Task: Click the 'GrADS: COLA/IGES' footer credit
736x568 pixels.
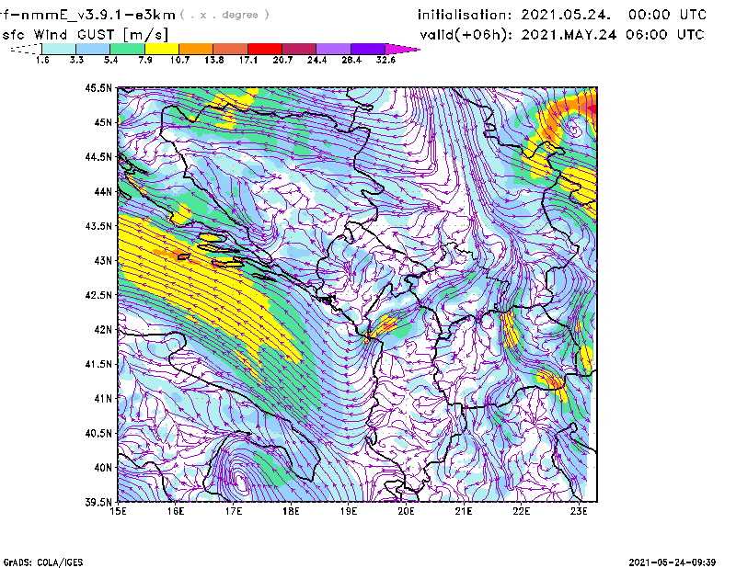Action: tap(43, 562)
